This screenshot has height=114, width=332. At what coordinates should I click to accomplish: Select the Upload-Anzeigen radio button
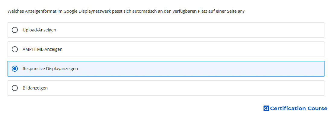(15, 30)
